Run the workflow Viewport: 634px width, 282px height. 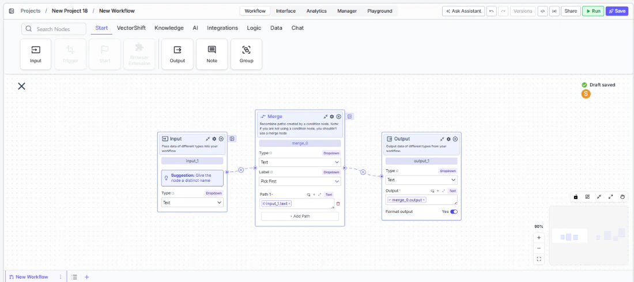tap(593, 11)
